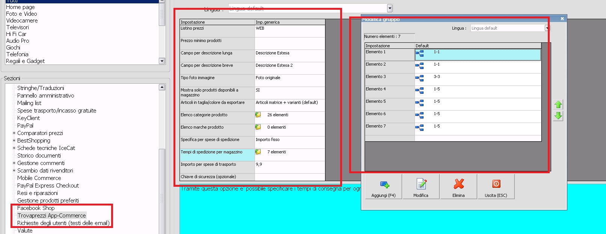Expand the Schede tecniche IceCat node
The width and height of the screenshot is (606, 234).
pos(14,148)
